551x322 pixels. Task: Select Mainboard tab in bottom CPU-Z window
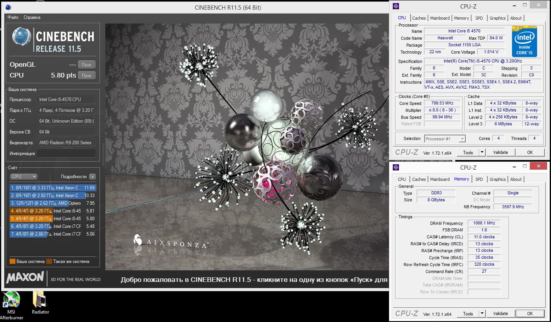point(440,179)
